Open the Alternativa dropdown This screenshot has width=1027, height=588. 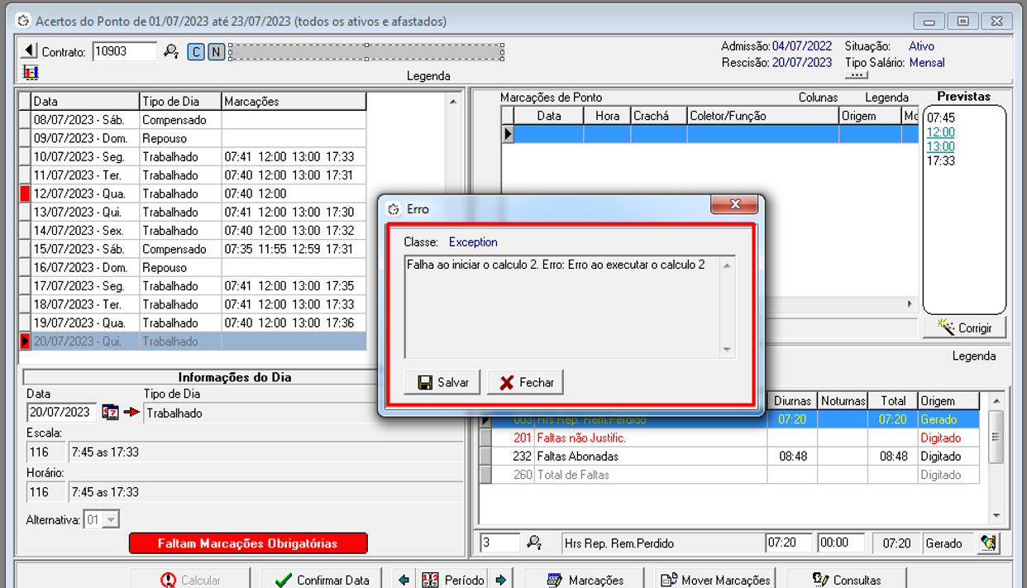pos(111,520)
